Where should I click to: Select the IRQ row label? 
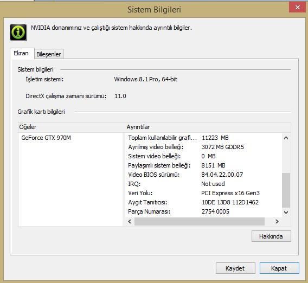[134, 184]
